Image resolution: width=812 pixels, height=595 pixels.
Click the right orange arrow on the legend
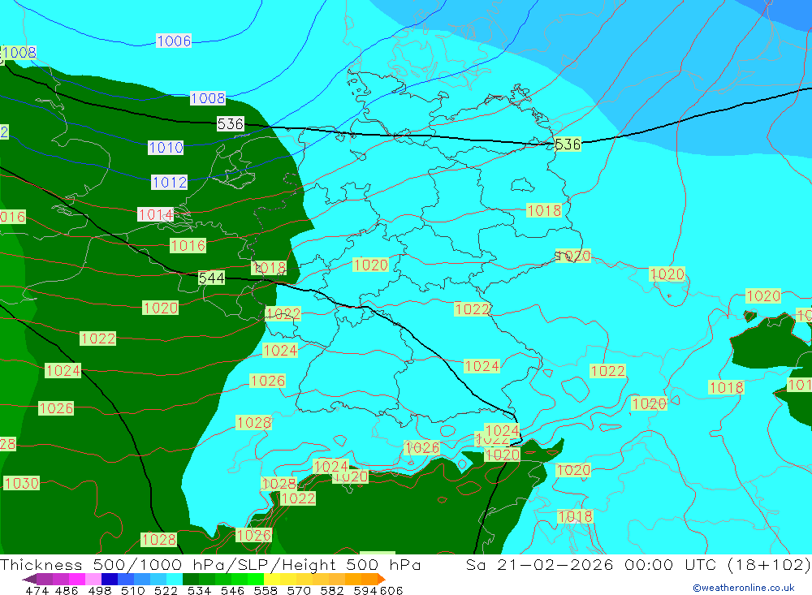(x=382, y=579)
